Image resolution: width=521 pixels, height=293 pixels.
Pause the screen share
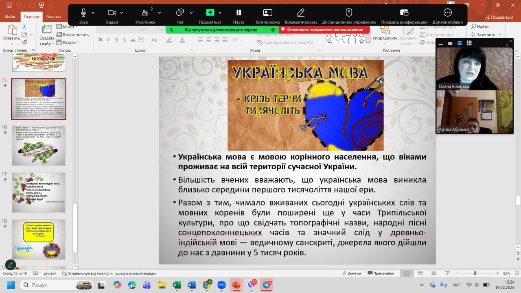(239, 13)
